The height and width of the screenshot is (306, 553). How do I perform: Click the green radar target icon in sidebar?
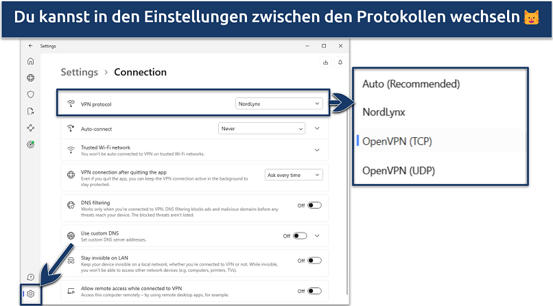30,144
